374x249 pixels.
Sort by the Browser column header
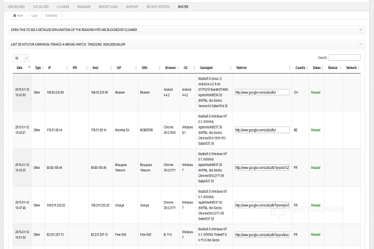[171, 68]
